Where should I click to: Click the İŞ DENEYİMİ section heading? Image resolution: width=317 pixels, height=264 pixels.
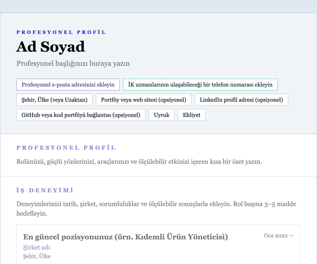(45, 190)
